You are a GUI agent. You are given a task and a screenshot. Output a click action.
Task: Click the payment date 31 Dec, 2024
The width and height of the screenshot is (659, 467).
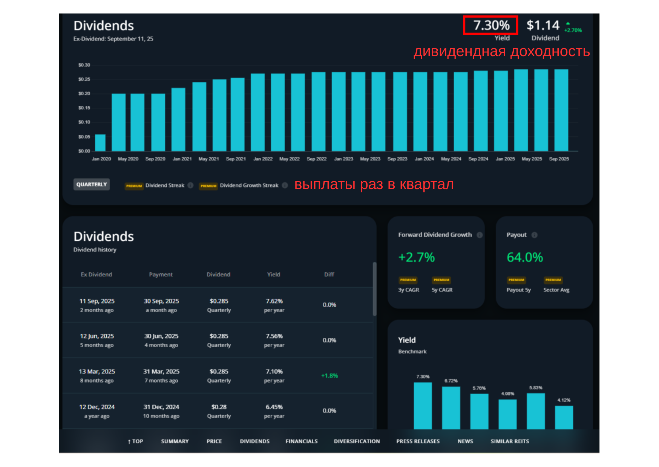pyautogui.click(x=161, y=407)
